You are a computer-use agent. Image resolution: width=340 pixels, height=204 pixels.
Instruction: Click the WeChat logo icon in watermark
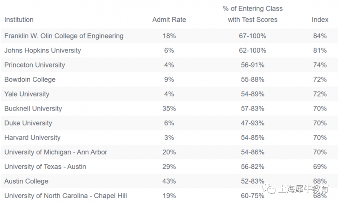(x=269, y=189)
